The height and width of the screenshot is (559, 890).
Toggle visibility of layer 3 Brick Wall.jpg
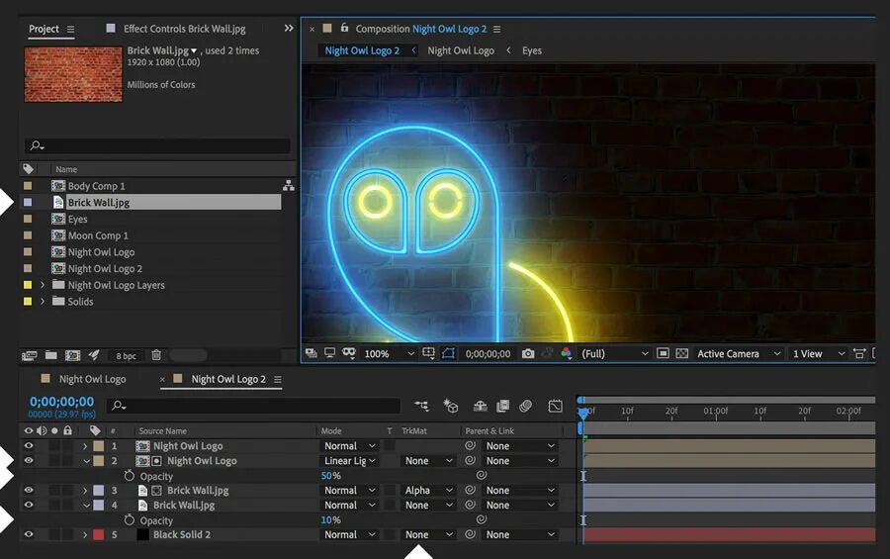click(29, 491)
